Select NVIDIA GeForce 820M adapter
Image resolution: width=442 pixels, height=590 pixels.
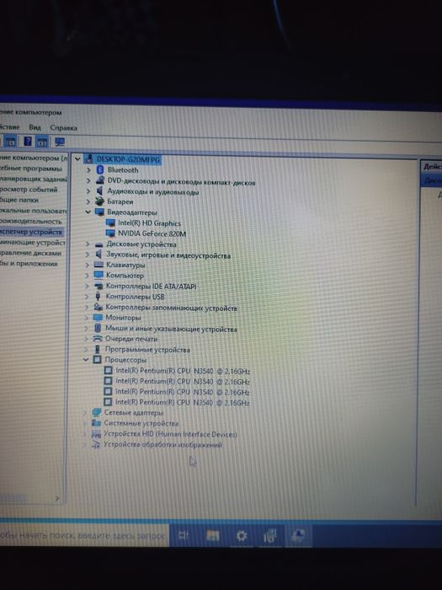[x=152, y=233]
